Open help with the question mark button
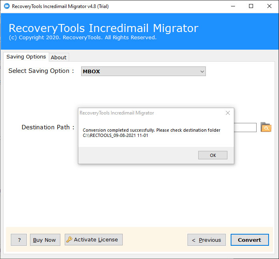The width and height of the screenshot is (279, 259). click(19, 240)
